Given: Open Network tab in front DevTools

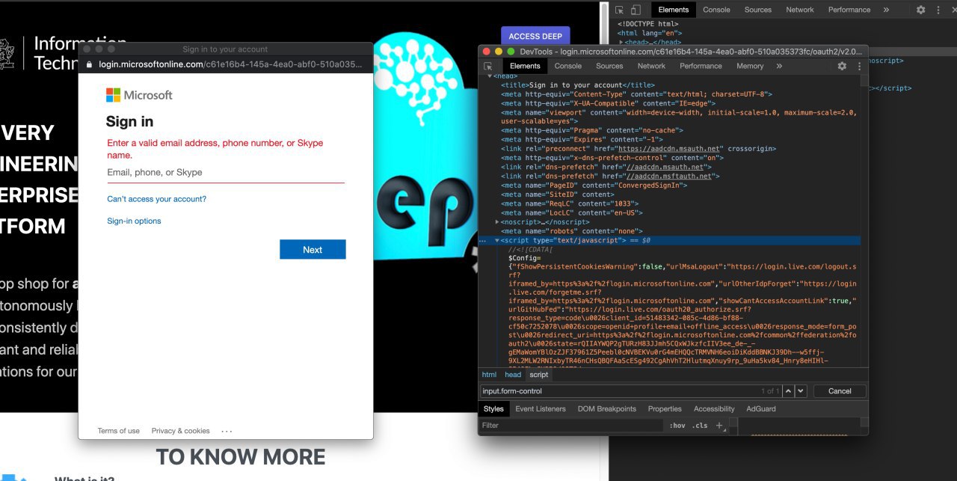Looking at the screenshot, I should [651, 66].
